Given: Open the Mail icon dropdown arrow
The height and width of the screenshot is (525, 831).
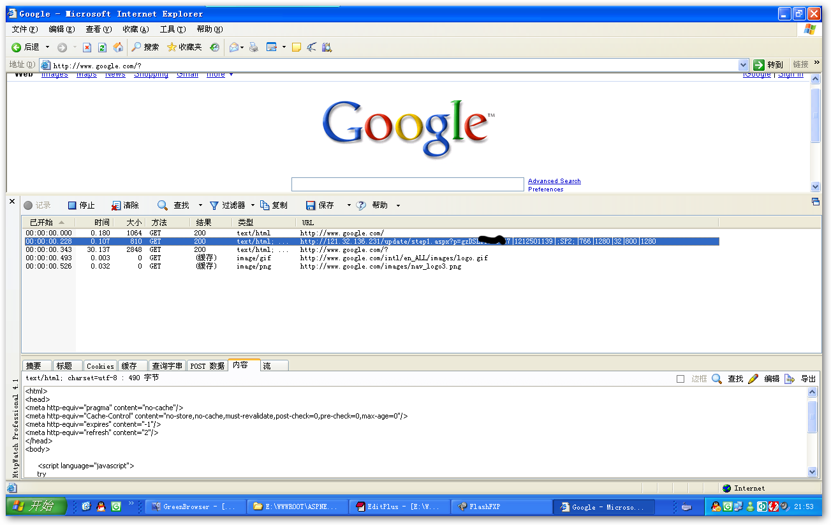Looking at the screenshot, I should pyautogui.click(x=242, y=47).
